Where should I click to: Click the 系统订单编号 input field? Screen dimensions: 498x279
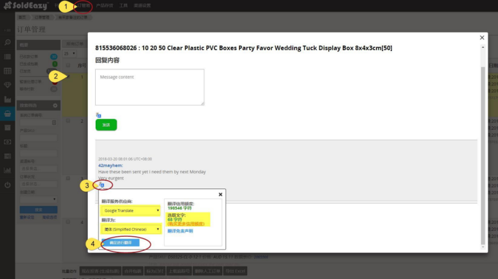(x=38, y=122)
